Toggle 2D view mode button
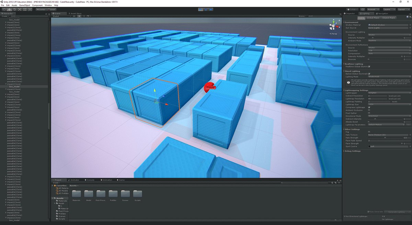Image resolution: width=412 pixels, height=225 pixels. coord(74,16)
